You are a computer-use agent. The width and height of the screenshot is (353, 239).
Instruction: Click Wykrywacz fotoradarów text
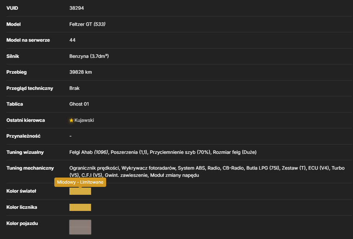click(x=148, y=168)
